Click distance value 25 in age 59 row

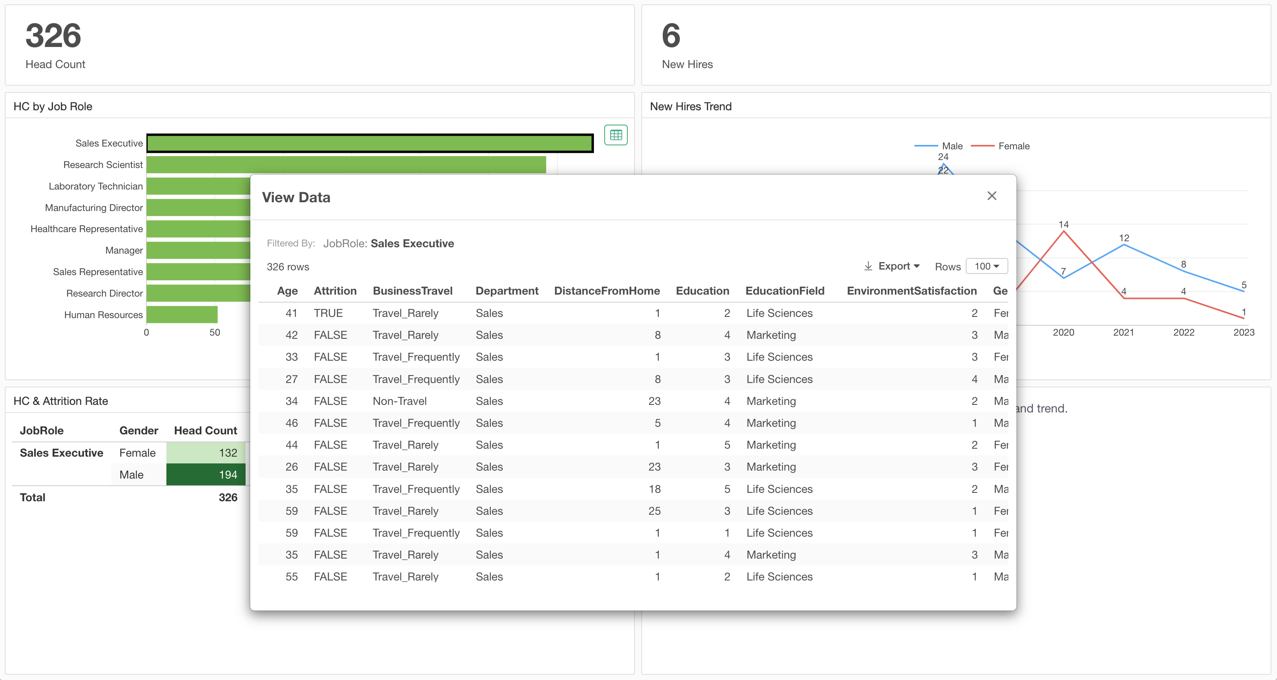(654, 511)
